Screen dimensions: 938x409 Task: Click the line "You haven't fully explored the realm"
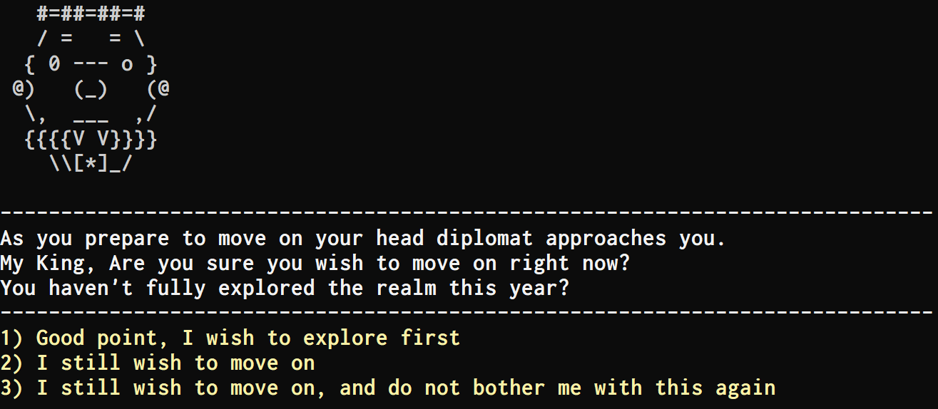pos(285,288)
